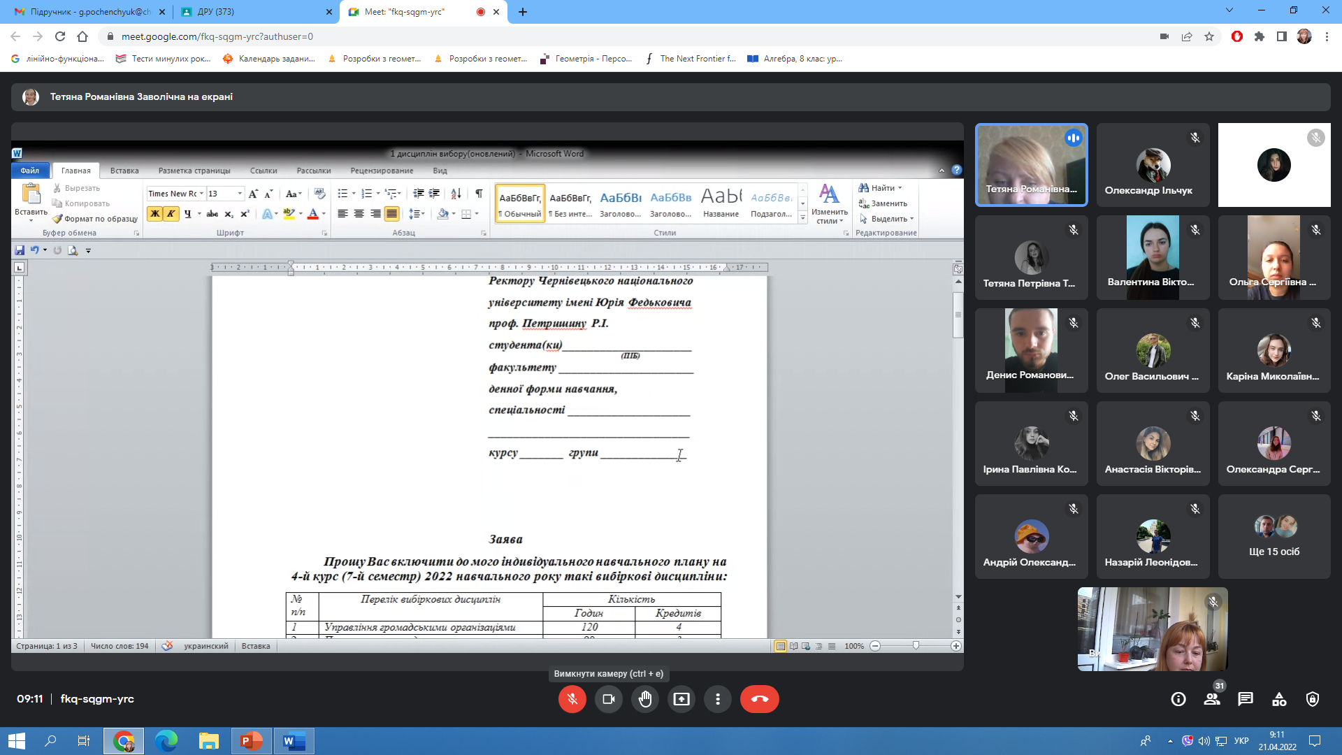Open PowerPoint from the taskbar
This screenshot has height=755, width=1342.
coord(251,741)
